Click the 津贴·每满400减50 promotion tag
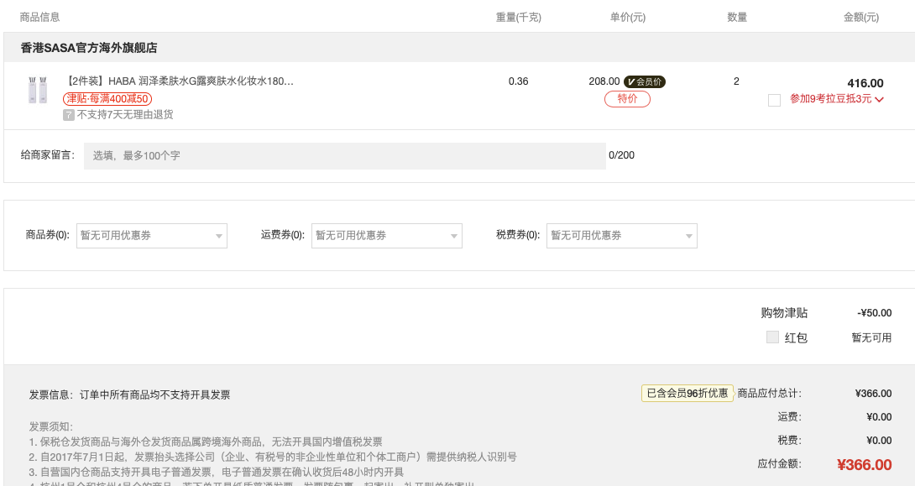Viewport: 915px width, 486px height. [x=107, y=98]
